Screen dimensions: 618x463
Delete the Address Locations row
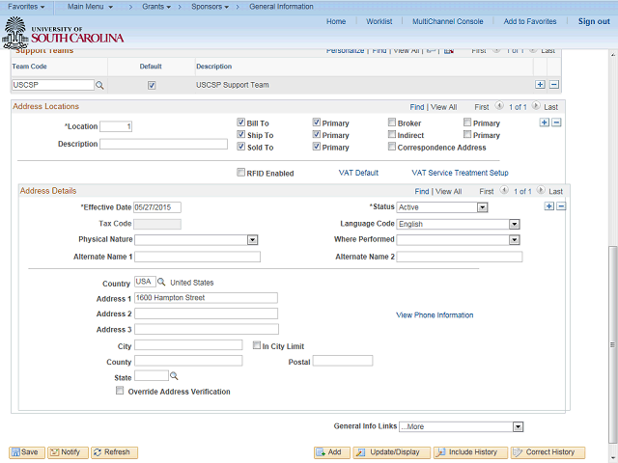pos(557,123)
